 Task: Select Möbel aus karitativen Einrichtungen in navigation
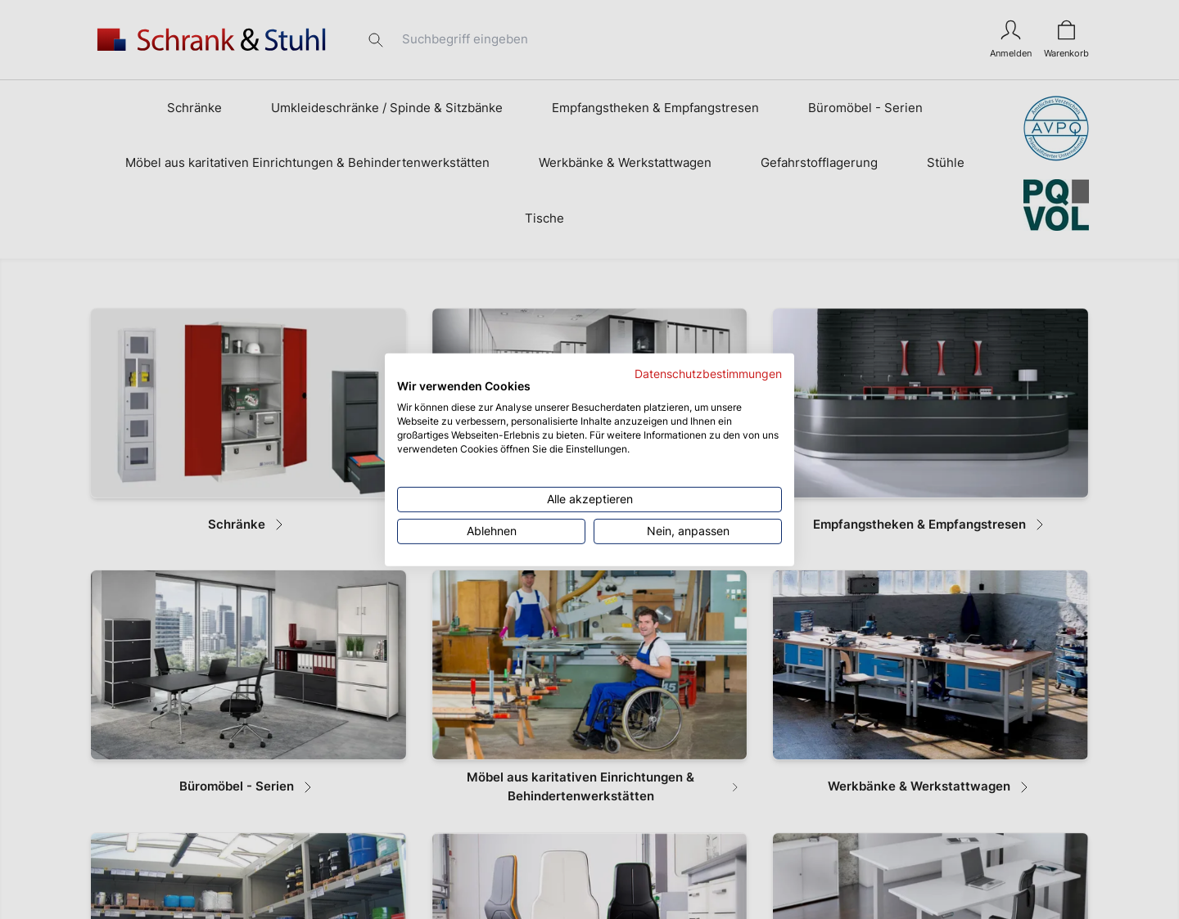point(307,163)
